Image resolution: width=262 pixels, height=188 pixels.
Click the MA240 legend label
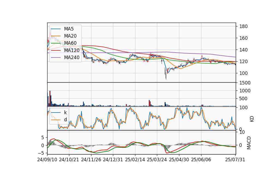click(x=72, y=57)
